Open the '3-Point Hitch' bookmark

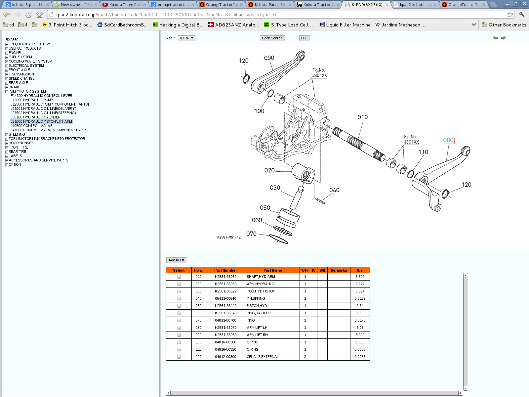[x=67, y=25]
